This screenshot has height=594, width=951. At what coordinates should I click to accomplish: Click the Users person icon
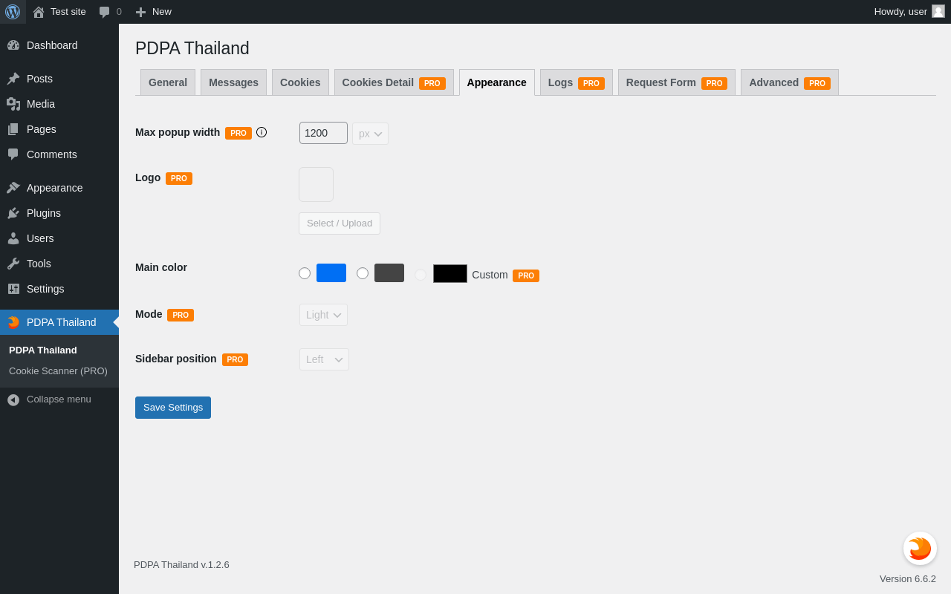(13, 238)
